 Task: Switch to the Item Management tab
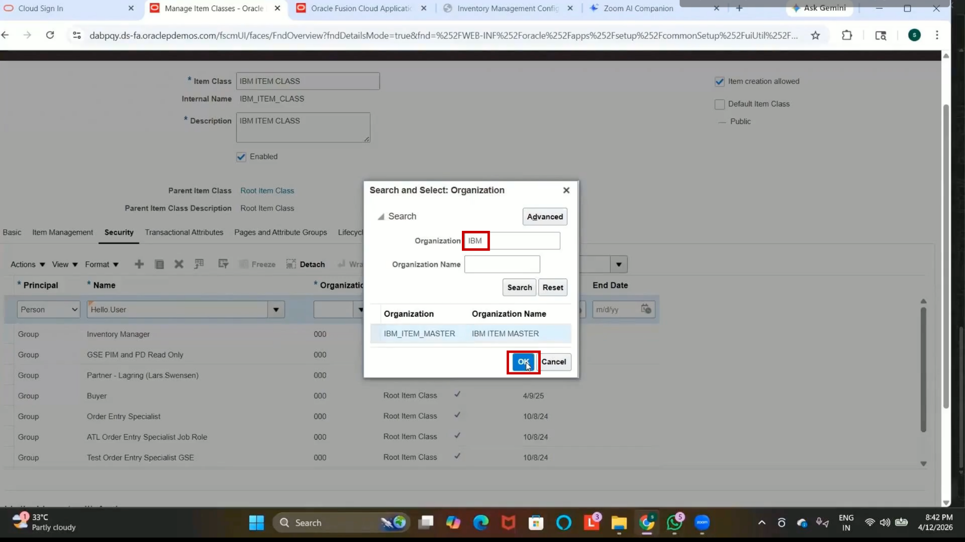pos(62,232)
